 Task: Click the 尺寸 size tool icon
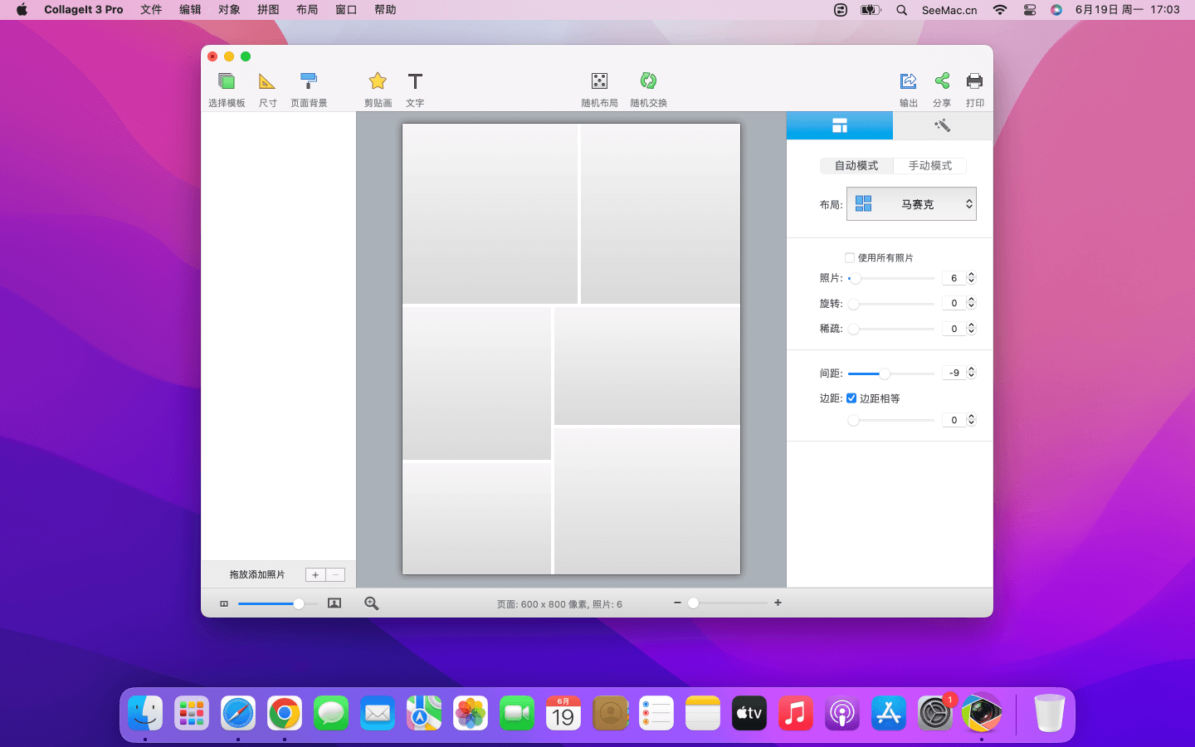(x=267, y=82)
